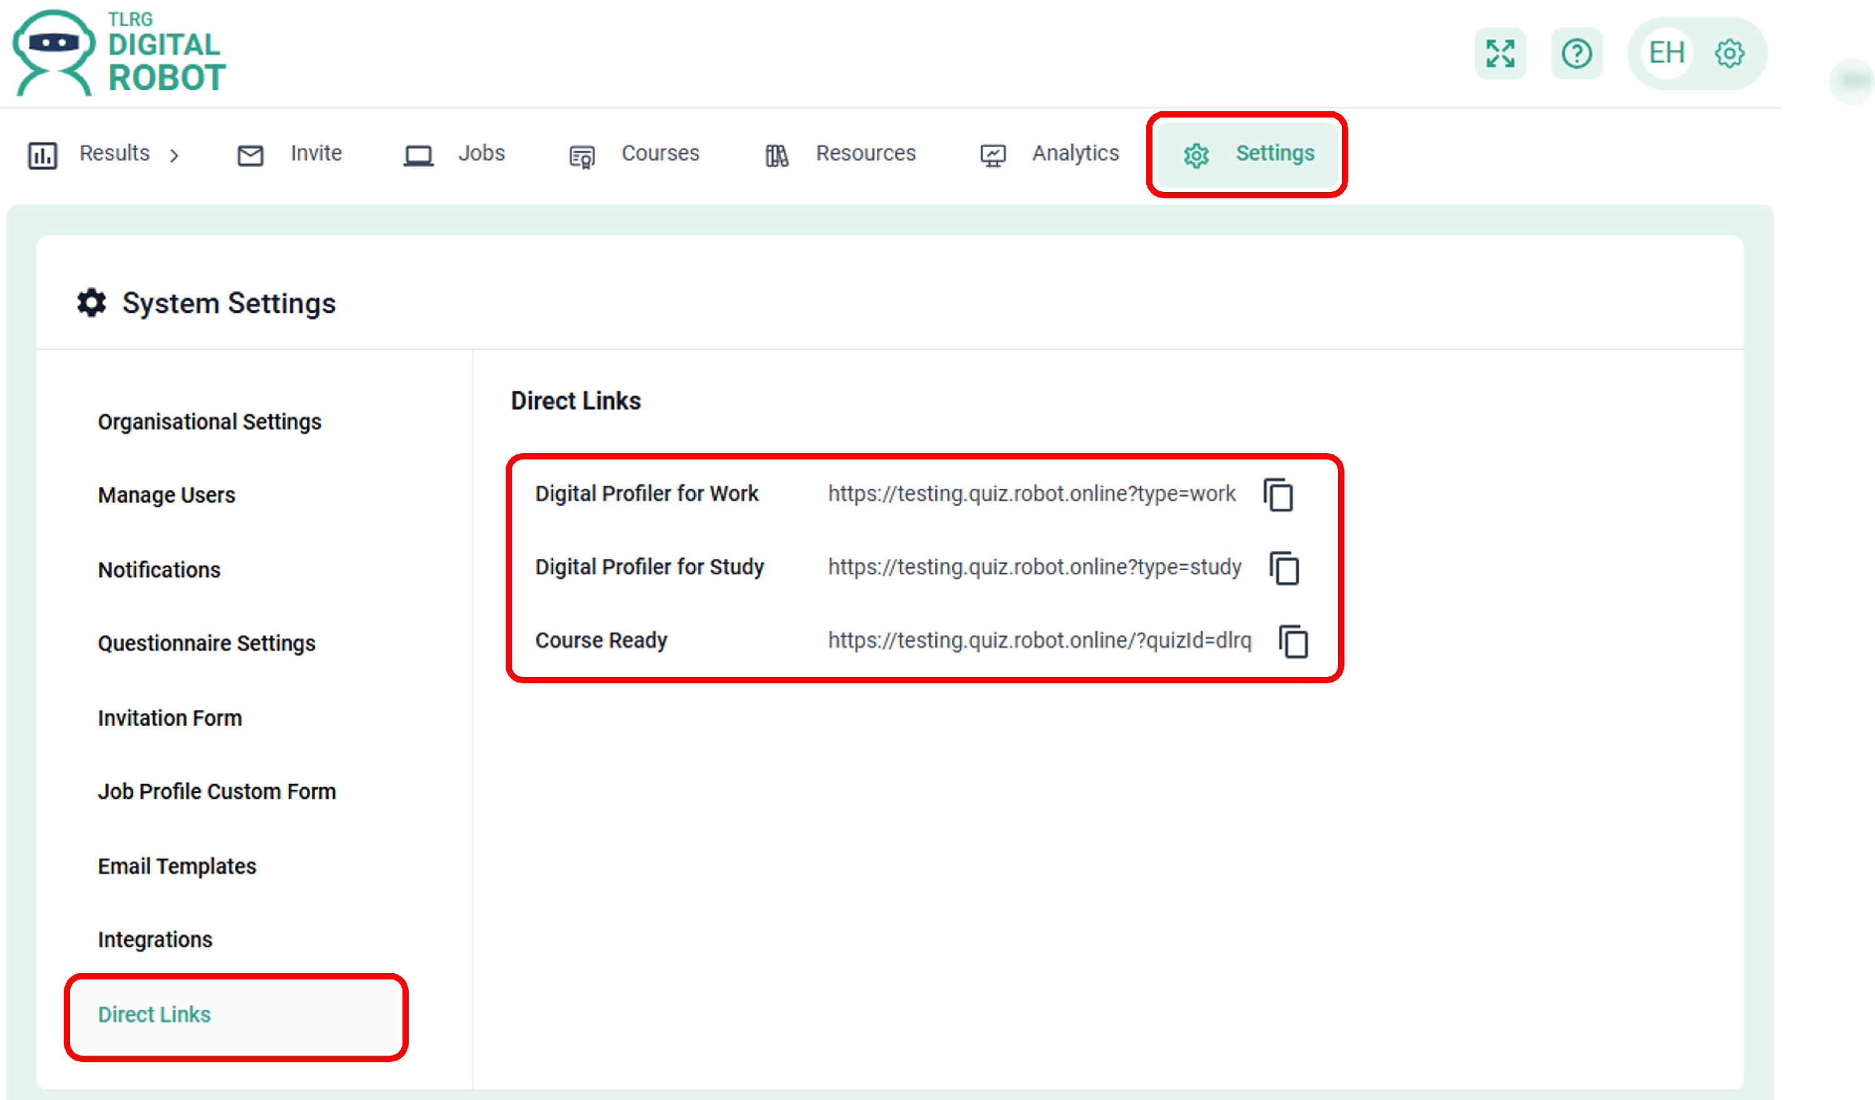Open Organisational Settings in sidebar
This screenshot has width=1875, height=1100.
pyautogui.click(x=209, y=422)
